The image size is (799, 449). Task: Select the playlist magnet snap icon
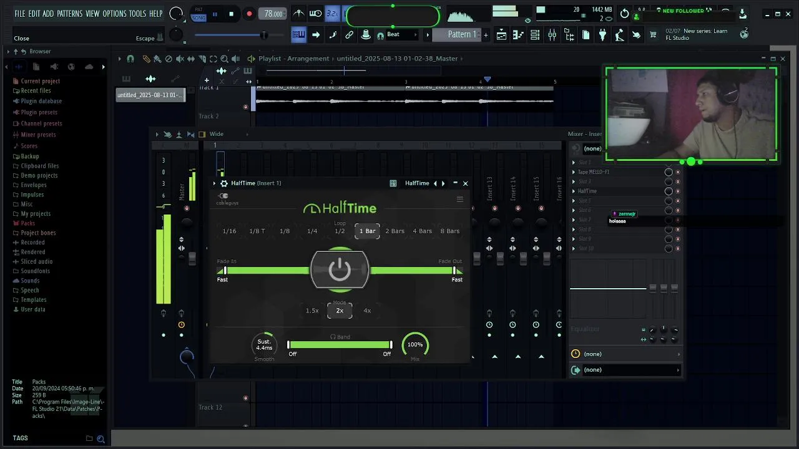pyautogui.click(x=130, y=59)
